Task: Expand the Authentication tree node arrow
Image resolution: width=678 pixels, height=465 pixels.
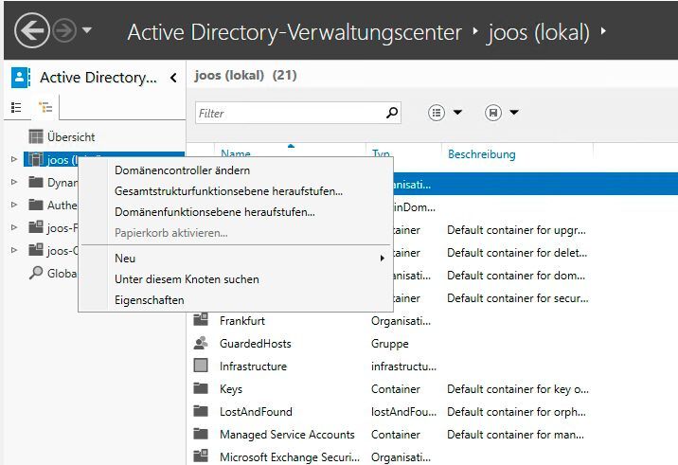Action: [x=14, y=205]
